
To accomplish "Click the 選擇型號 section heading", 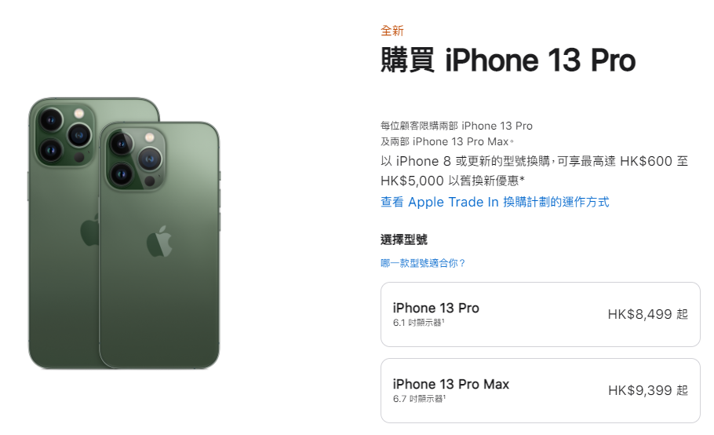I will [404, 239].
